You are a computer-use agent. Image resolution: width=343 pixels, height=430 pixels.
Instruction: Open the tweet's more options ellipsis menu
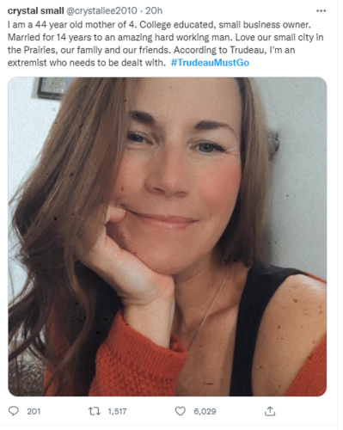321,11
